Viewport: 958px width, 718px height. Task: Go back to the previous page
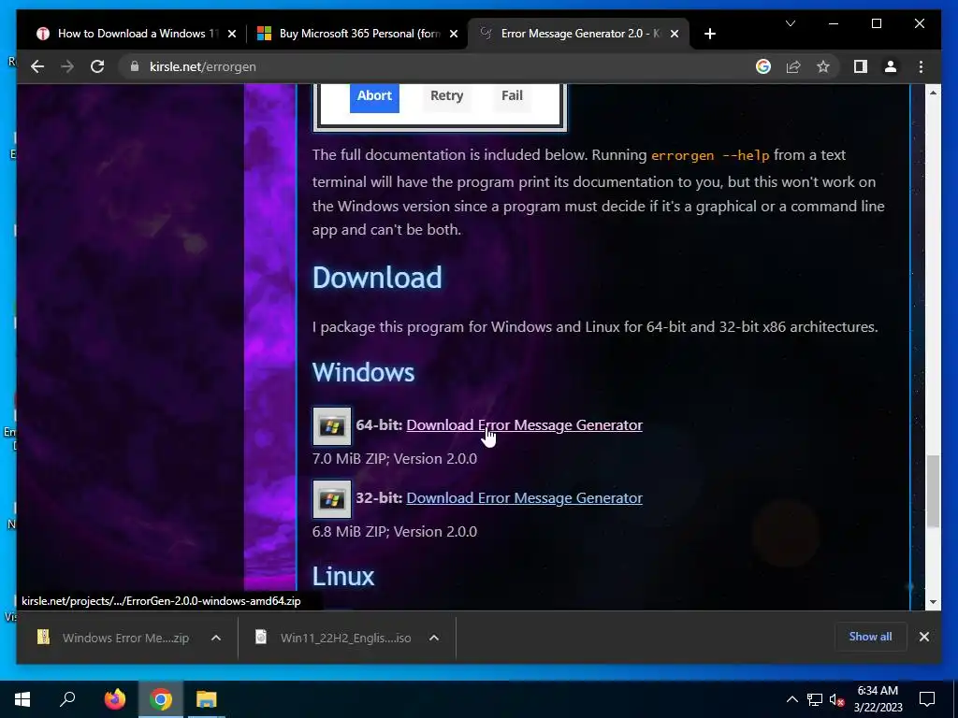point(37,66)
